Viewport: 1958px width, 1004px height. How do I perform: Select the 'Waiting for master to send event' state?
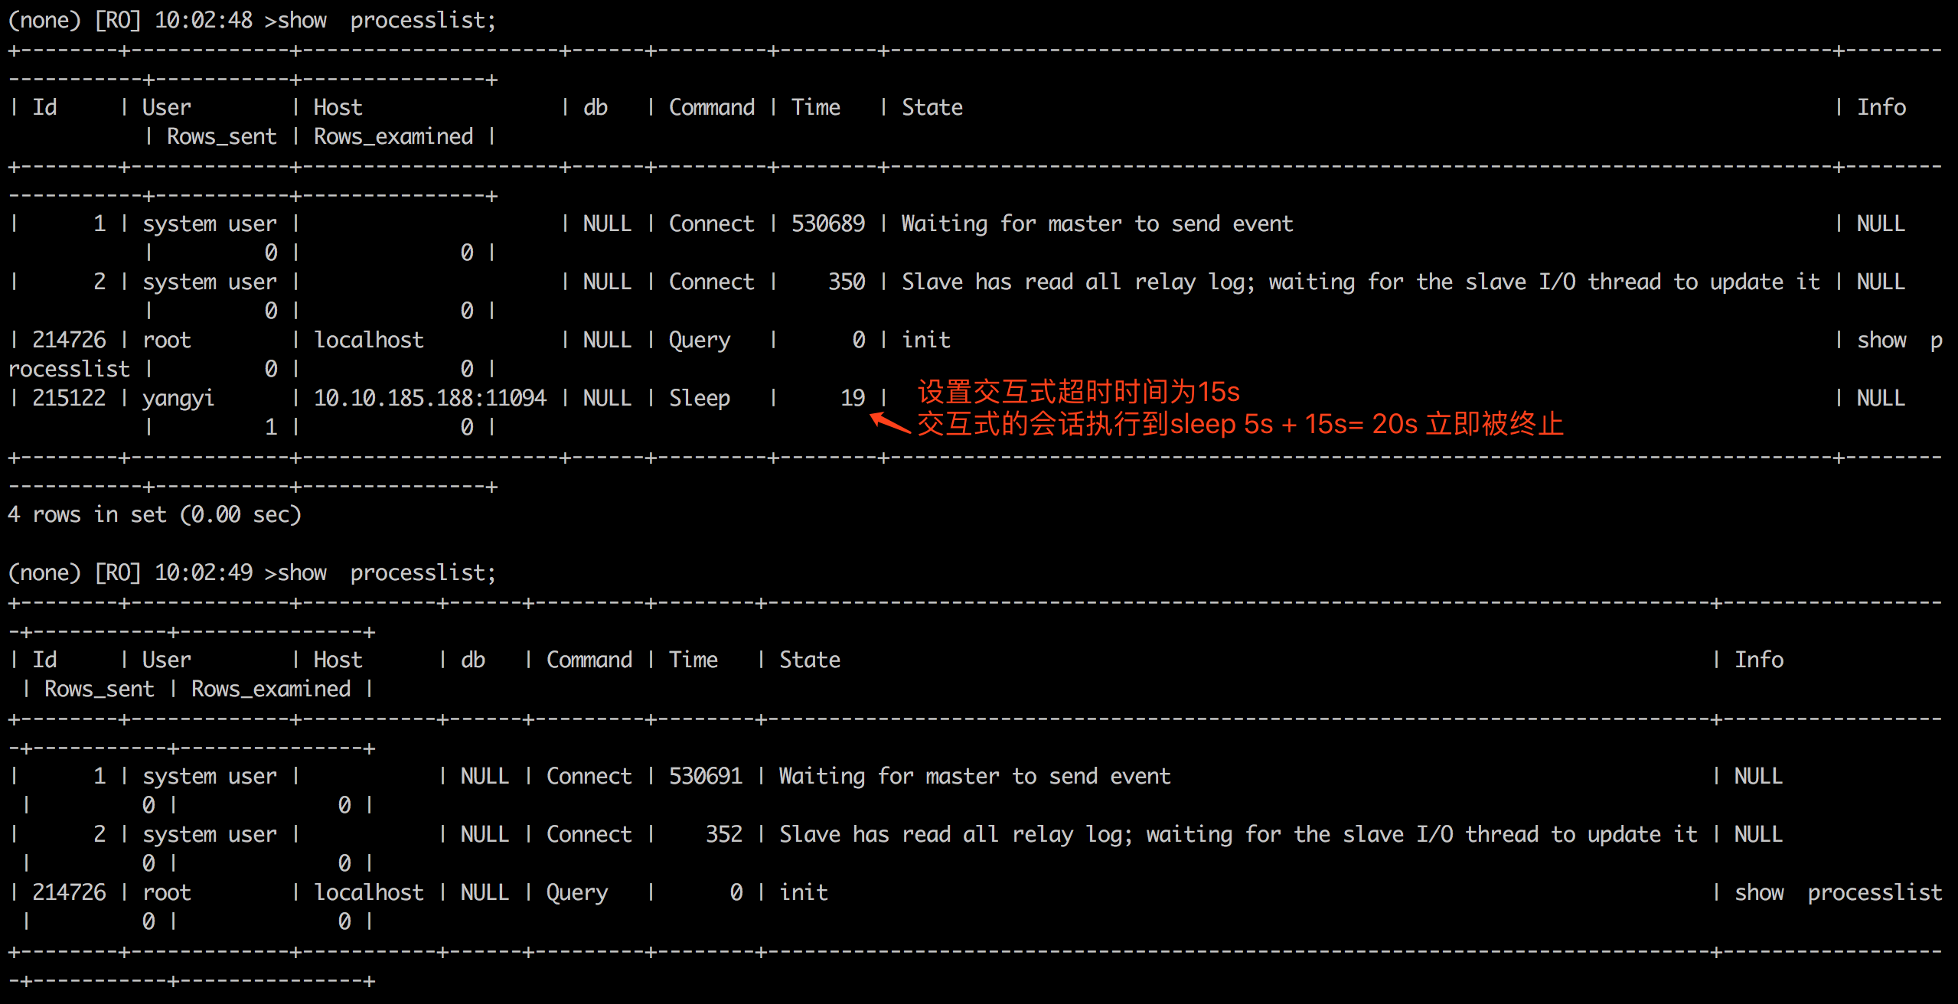click(x=1096, y=223)
